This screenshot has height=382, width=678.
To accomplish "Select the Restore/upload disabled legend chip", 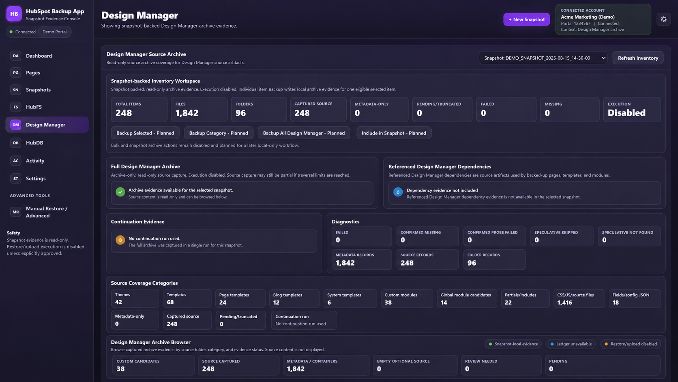I will (x=631, y=344).
